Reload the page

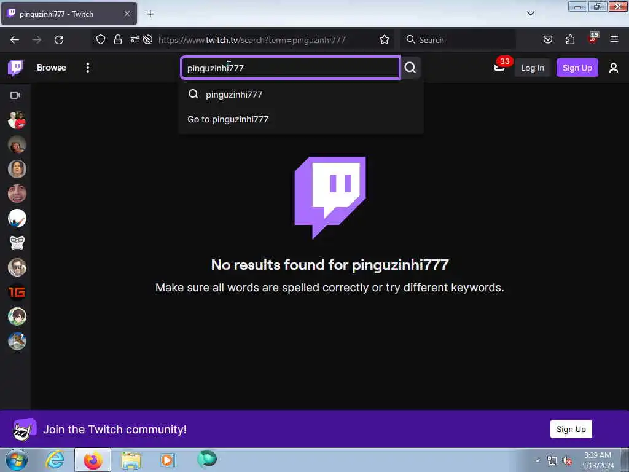coord(59,40)
